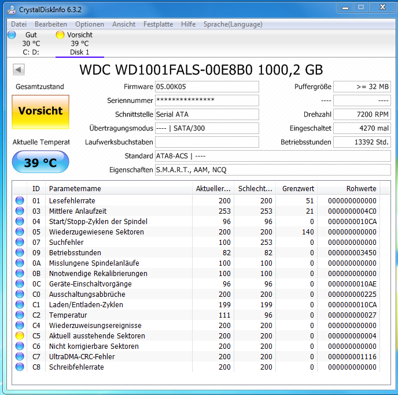The image size is (398, 395).
Task: Click the Drehzahl field 7200 RPM
Action: tap(362, 114)
